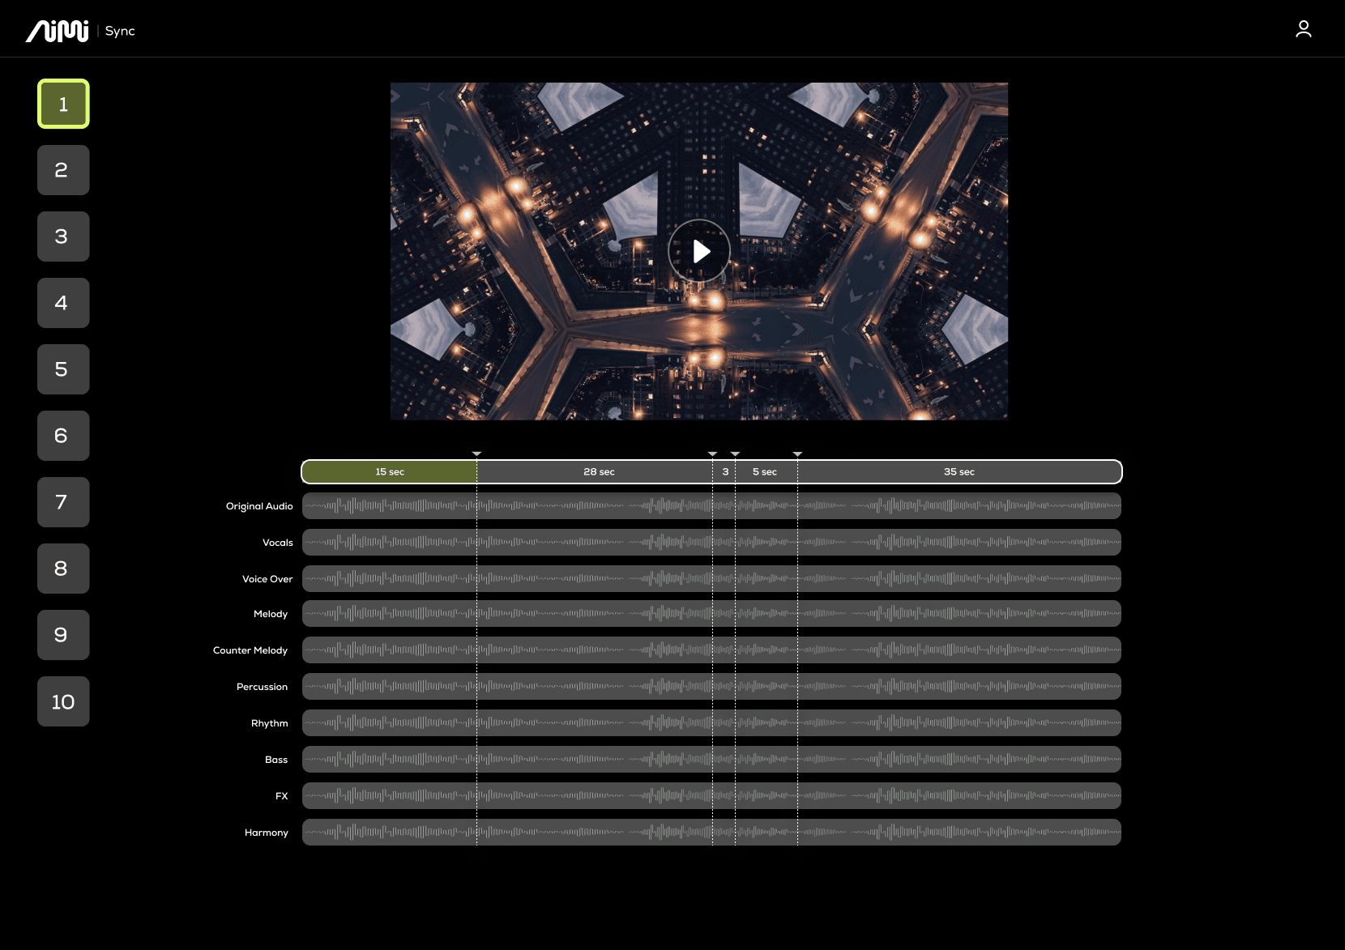Click marker before 35 sec segment

coord(797,454)
